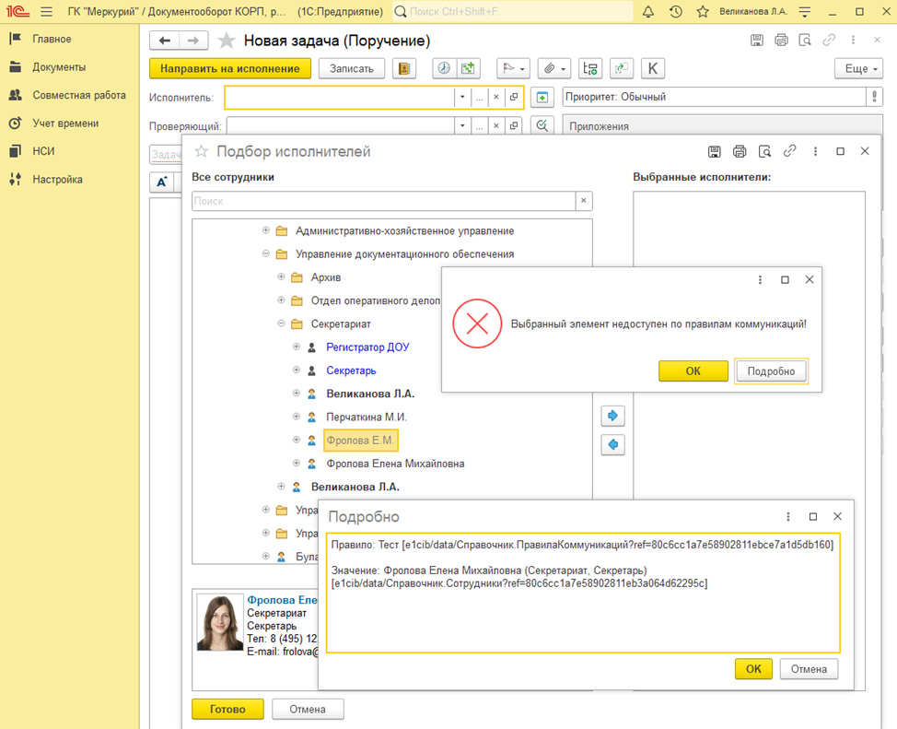This screenshot has width=897, height=729.
Task: Click the print icon in task toolbar
Action: 781,41
